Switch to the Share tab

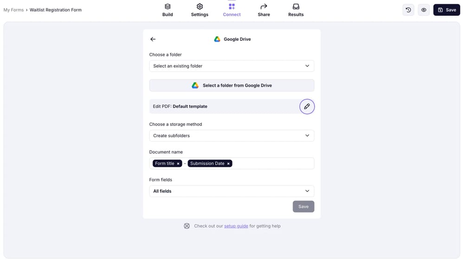264,10
